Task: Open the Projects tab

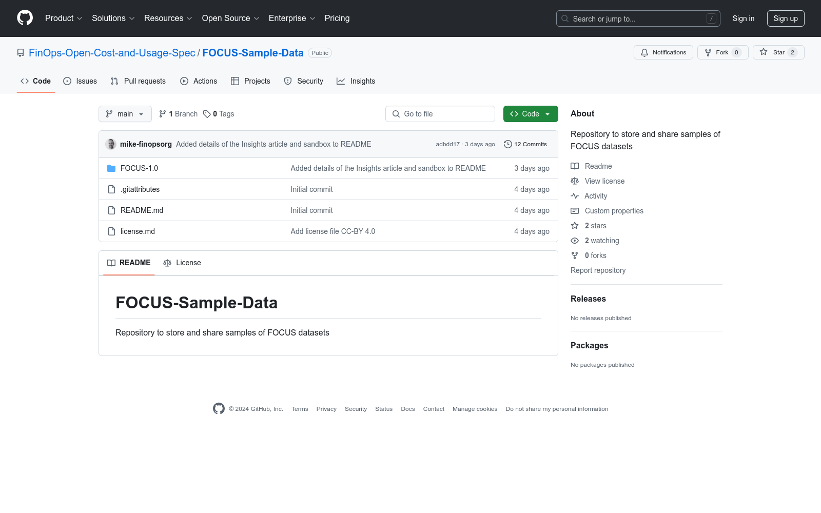Action: pos(250,81)
